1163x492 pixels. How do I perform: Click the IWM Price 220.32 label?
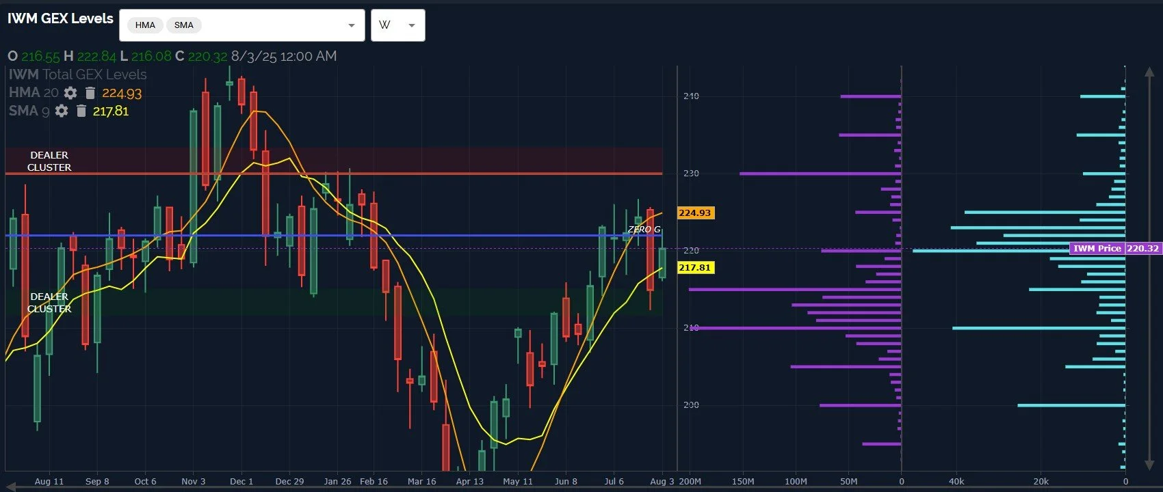[1115, 249]
